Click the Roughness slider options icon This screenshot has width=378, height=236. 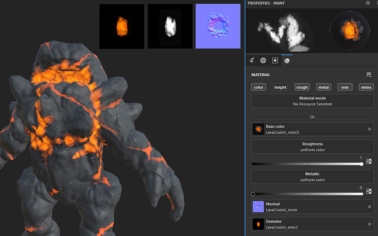click(369, 161)
